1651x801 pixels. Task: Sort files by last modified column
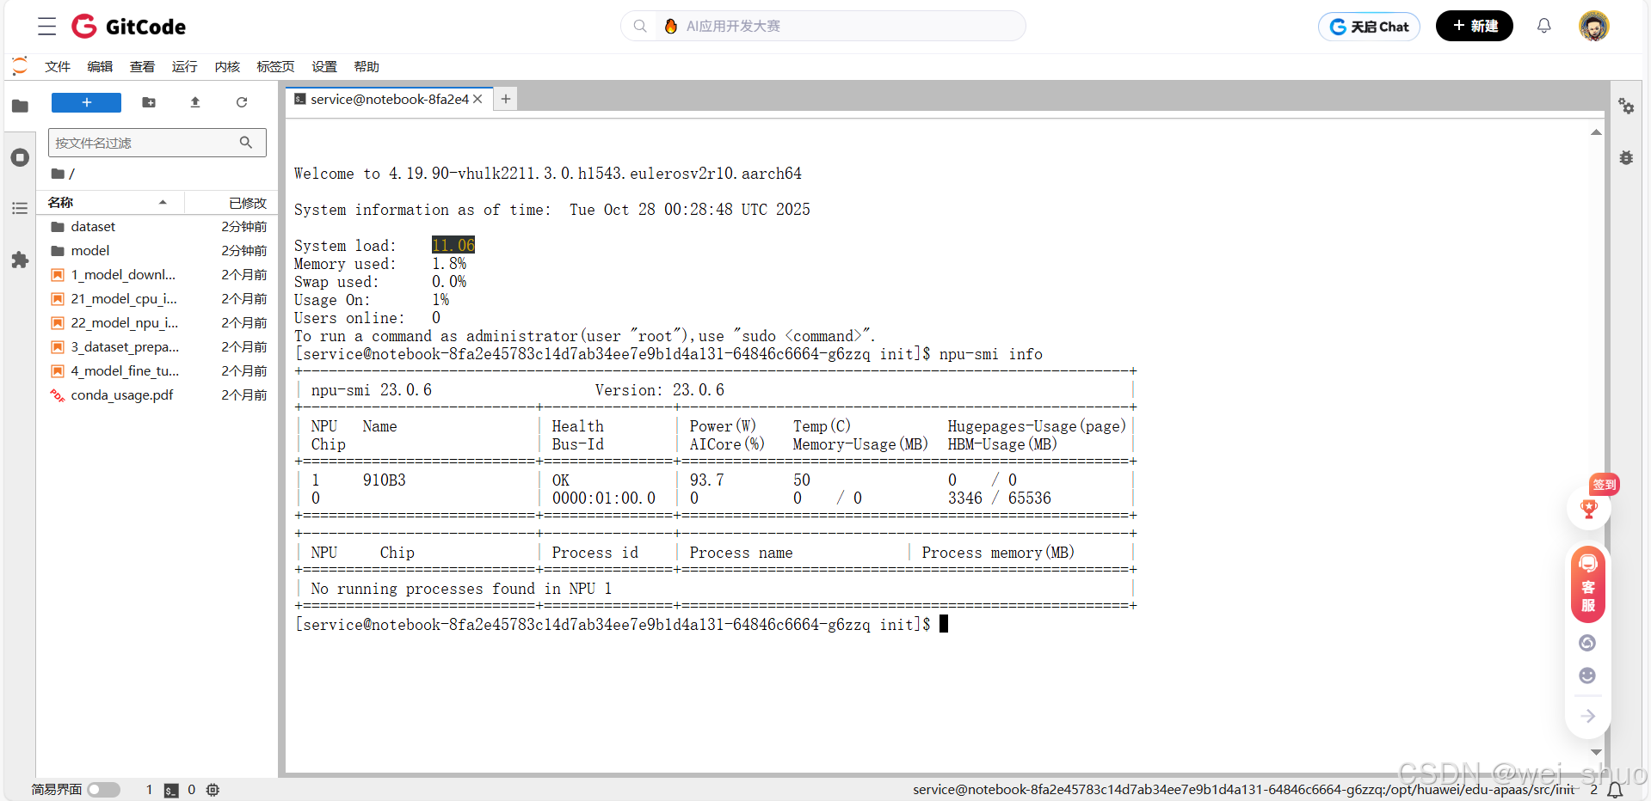pos(230,203)
